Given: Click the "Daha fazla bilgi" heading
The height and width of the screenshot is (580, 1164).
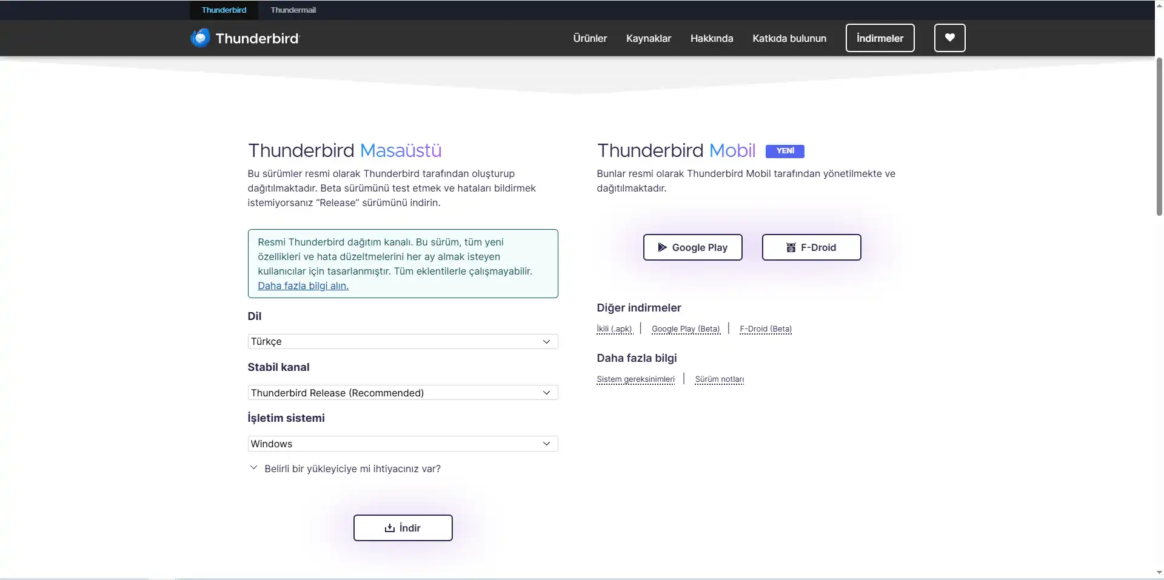Looking at the screenshot, I should coord(637,358).
